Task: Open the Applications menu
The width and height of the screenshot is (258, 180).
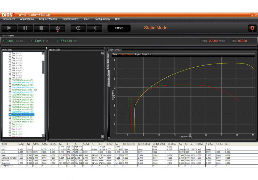Action: click(x=27, y=19)
